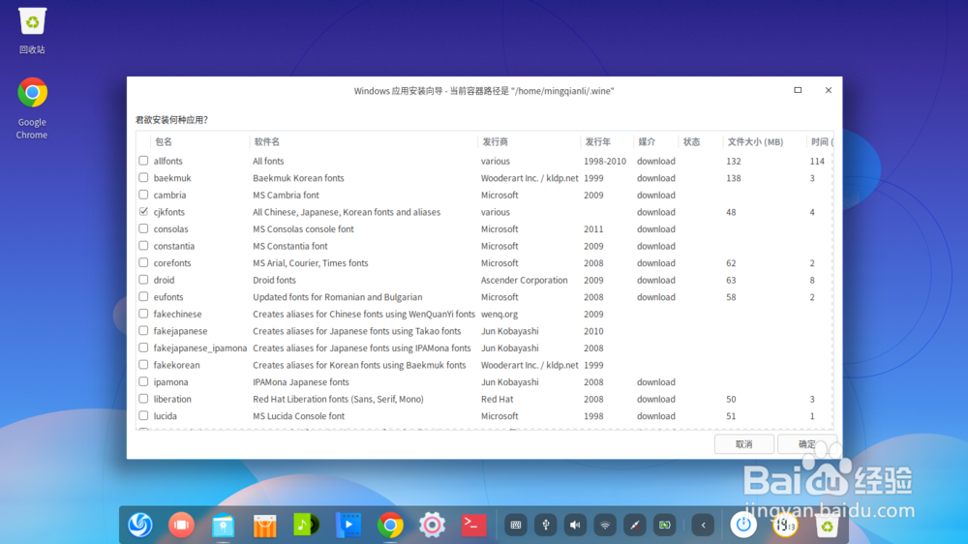Sort by 发行年 column header
The height and width of the screenshot is (544, 968).
(x=607, y=141)
